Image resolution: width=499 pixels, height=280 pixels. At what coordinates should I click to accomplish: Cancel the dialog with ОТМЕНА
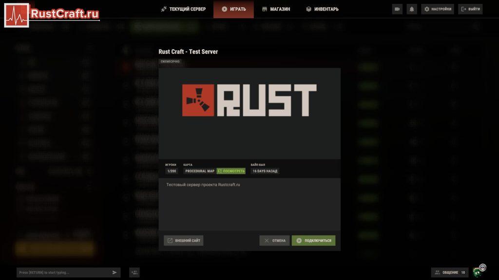tap(274, 241)
